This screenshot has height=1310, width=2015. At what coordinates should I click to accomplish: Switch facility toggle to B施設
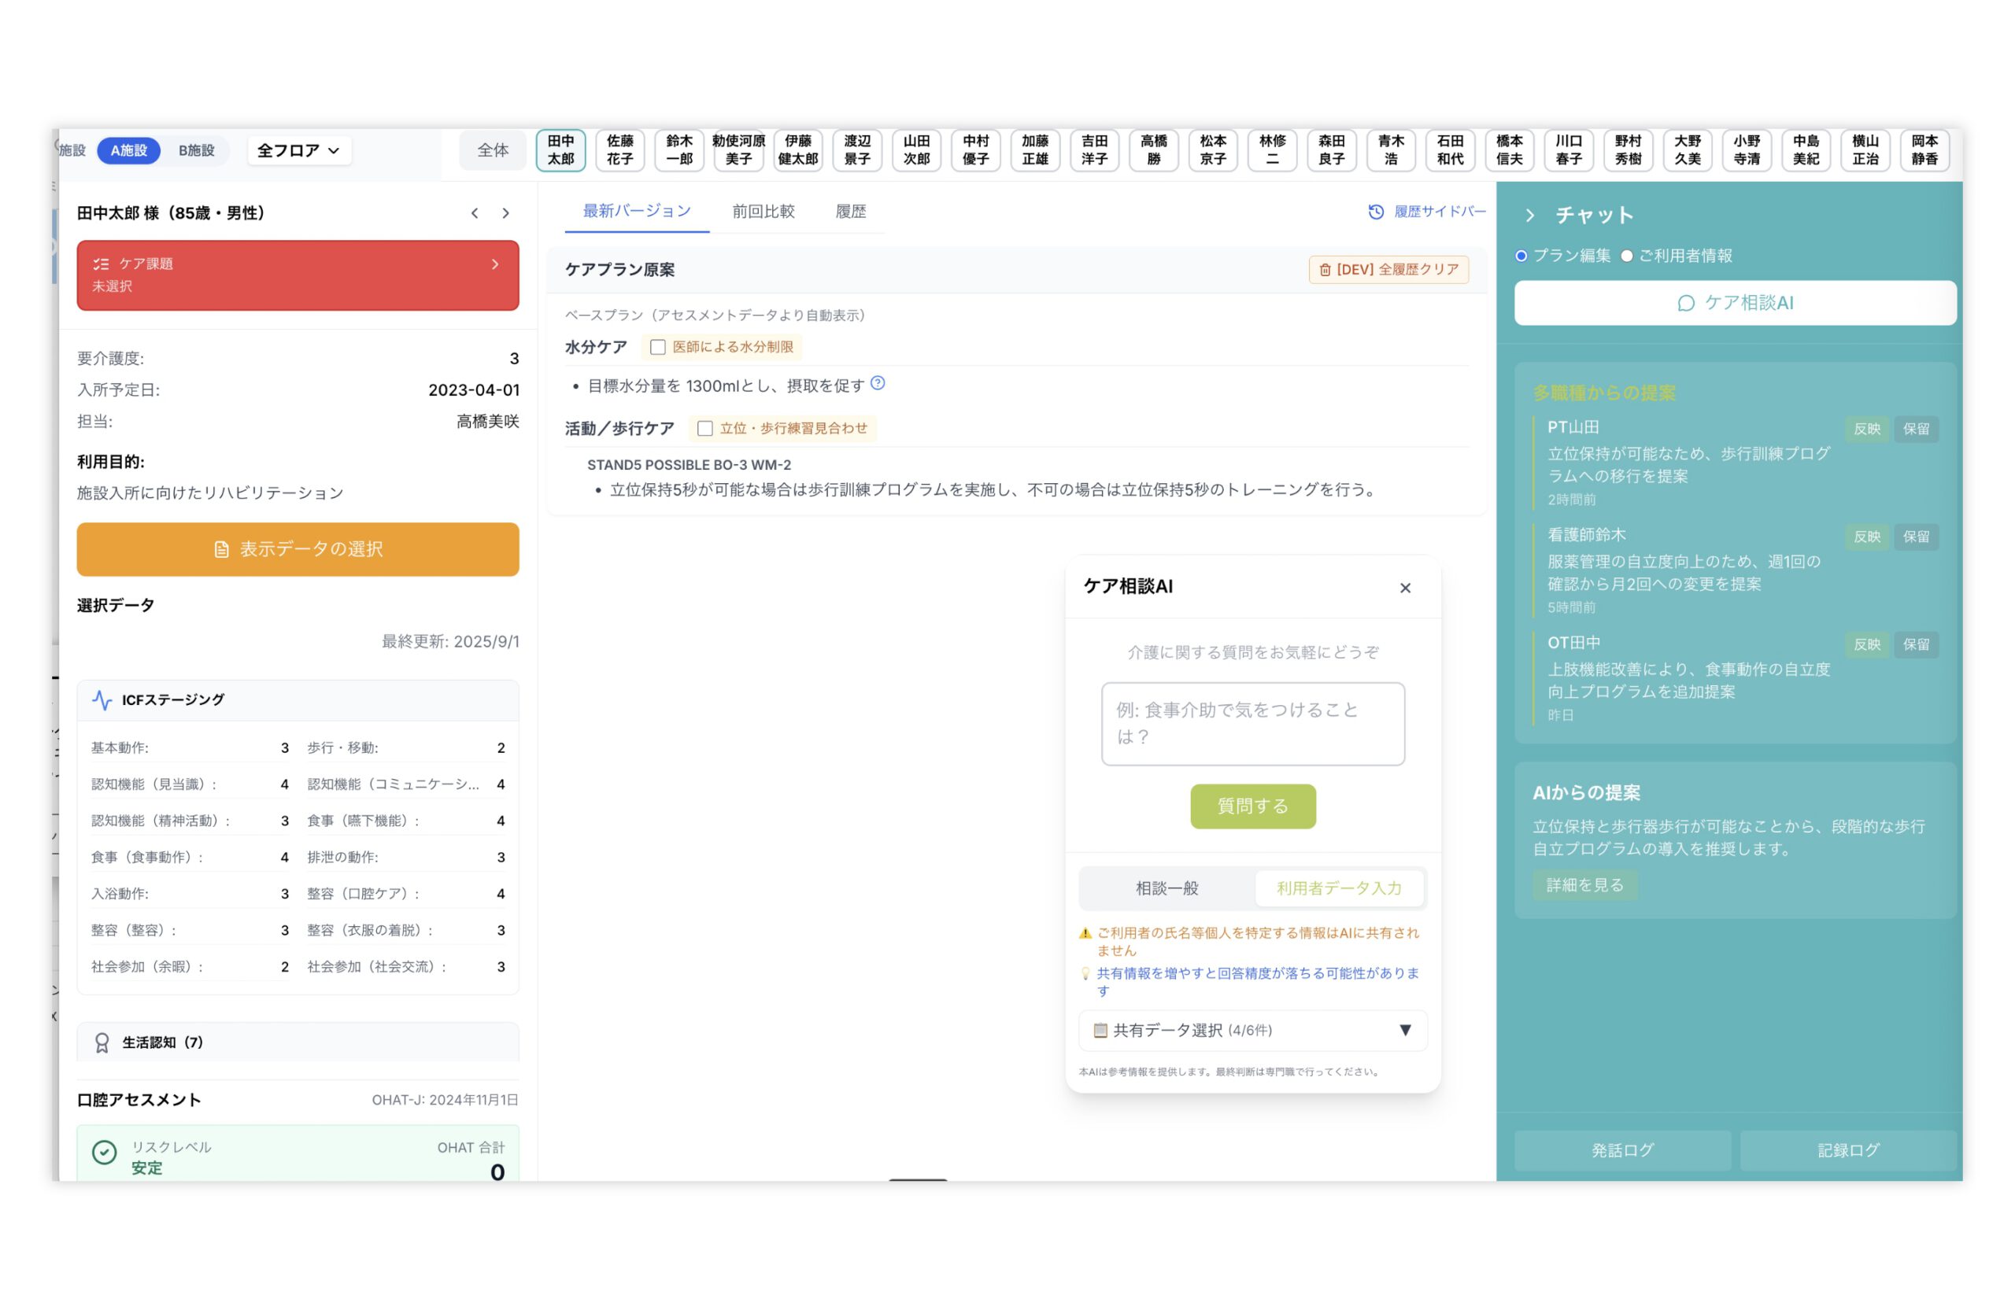click(x=197, y=150)
